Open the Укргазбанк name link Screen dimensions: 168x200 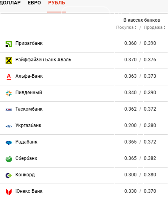(x=28, y=125)
